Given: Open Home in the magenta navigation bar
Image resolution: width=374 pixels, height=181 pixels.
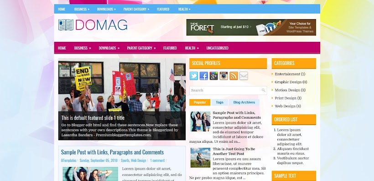Looking at the screenshot, I should click(62, 48).
